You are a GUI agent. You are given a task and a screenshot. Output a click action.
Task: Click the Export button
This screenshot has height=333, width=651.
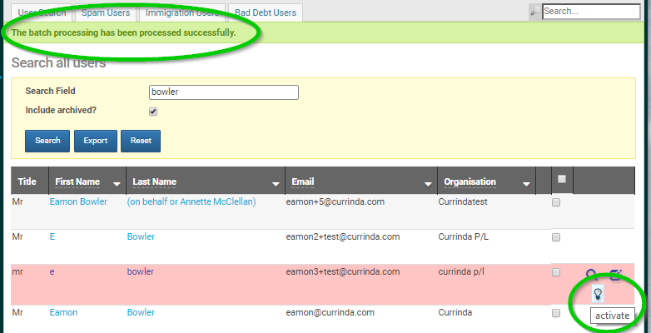pyautogui.click(x=96, y=141)
